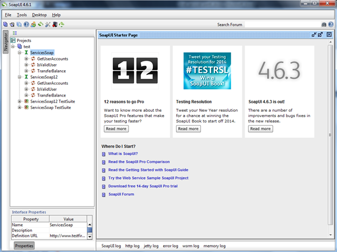Expand the ServicesSoap TestSuite node
The height and width of the screenshot is (252, 337).
click(x=19, y=107)
